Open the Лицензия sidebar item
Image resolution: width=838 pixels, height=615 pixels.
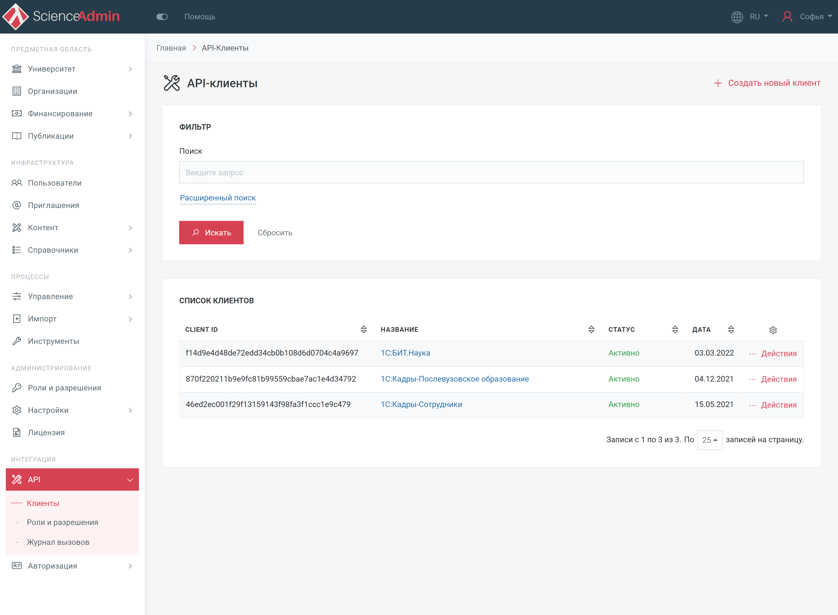click(46, 432)
